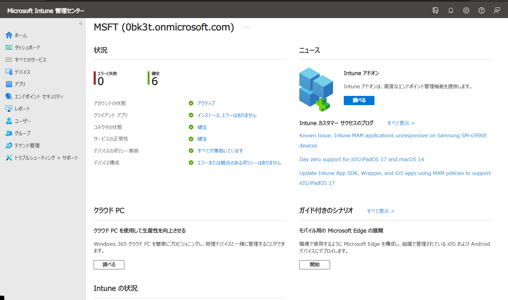The height and width of the screenshot is (300, 508).
Task: Open the portal directory and subscription filter icon
Action: 435,10
